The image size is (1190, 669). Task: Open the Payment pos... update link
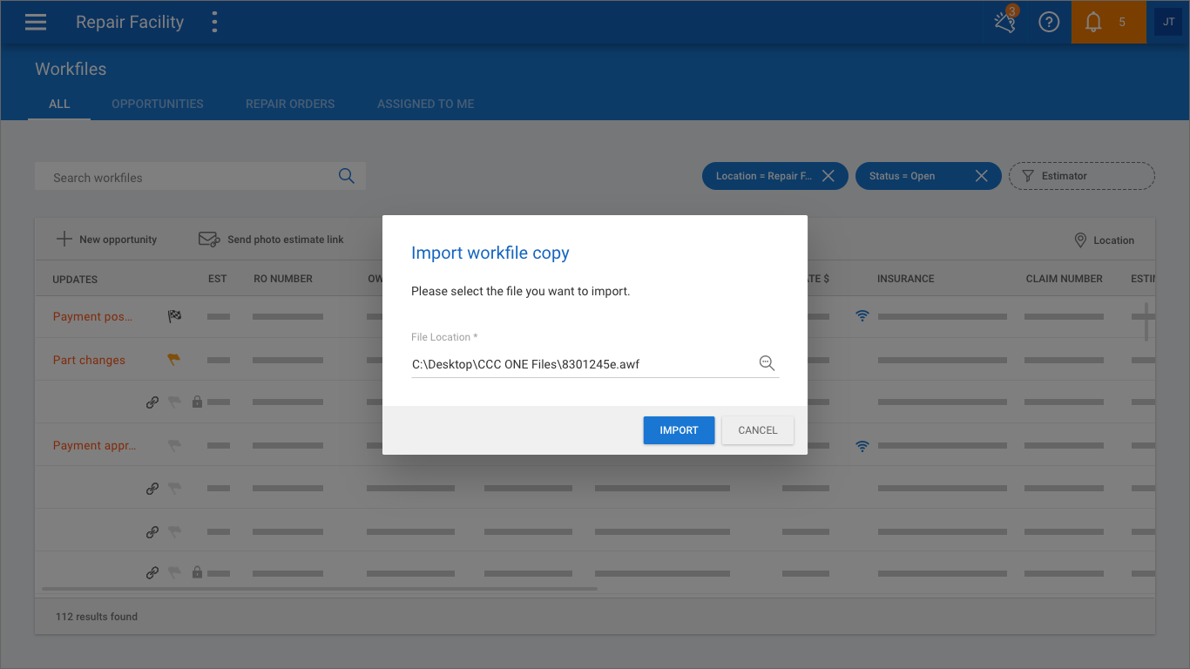coord(93,316)
